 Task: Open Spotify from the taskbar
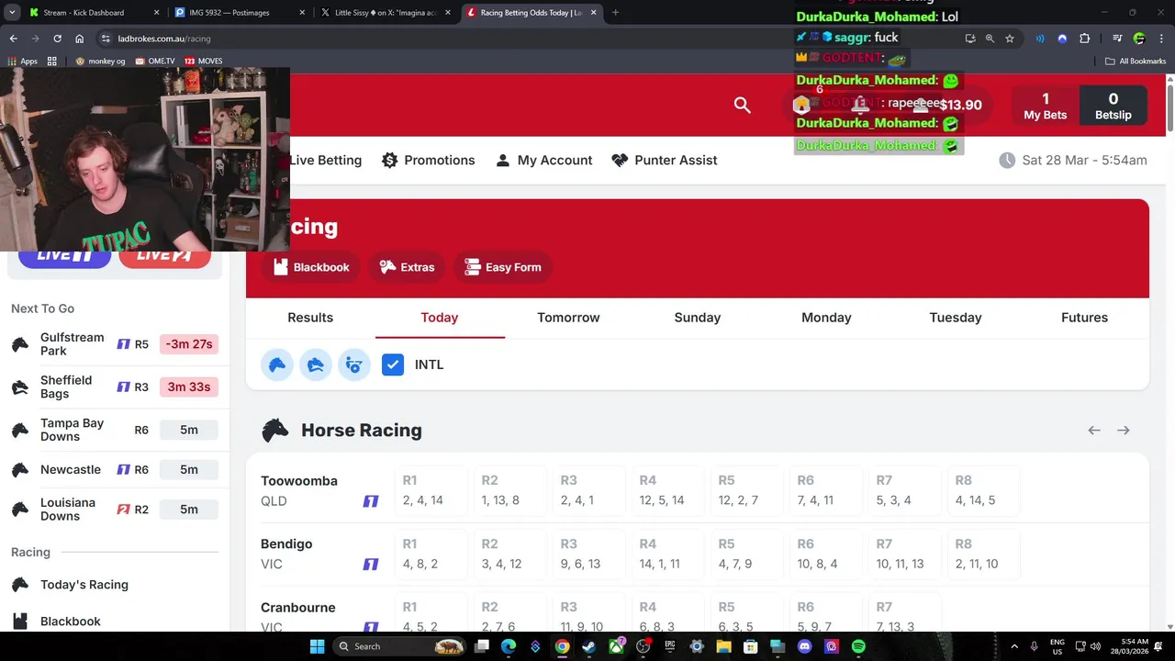pyautogui.click(x=858, y=646)
